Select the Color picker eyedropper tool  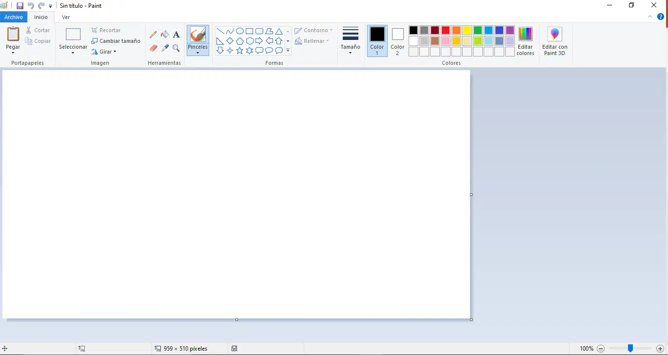165,48
